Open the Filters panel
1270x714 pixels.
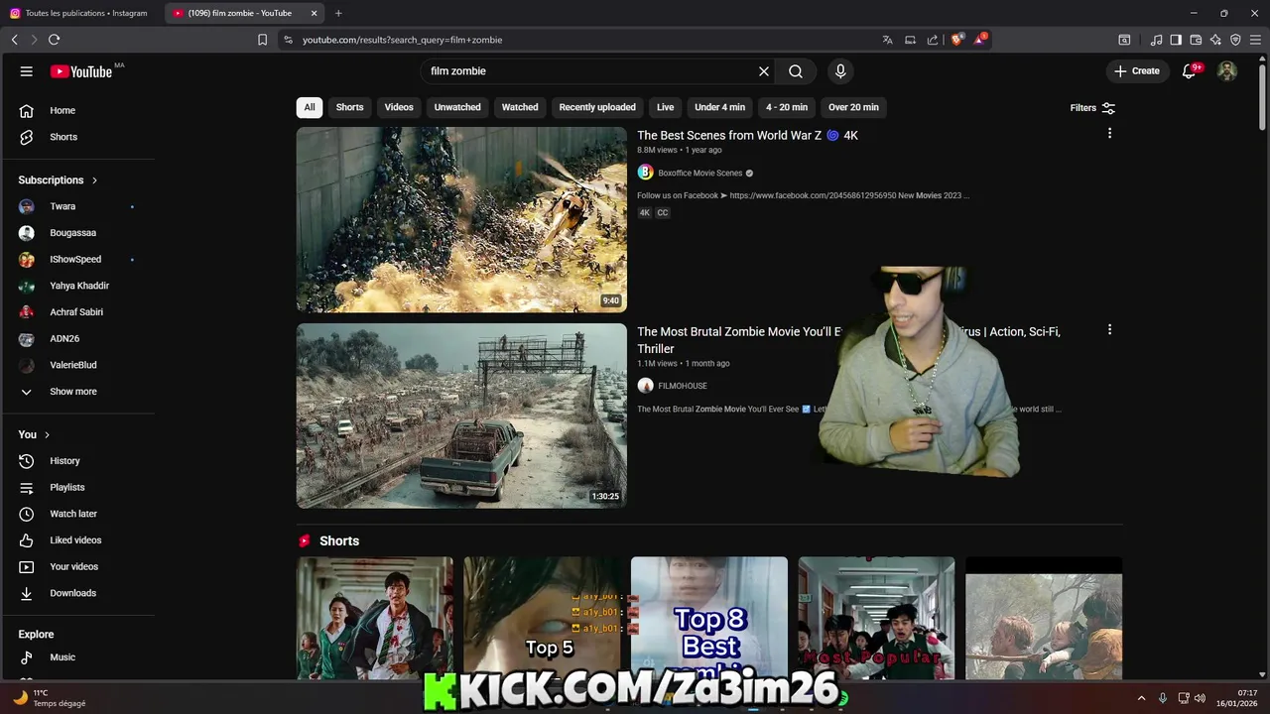pos(1092,107)
